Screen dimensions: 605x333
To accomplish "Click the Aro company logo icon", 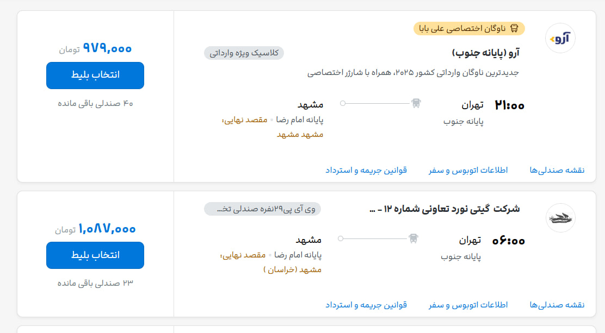I will coord(560,38).
